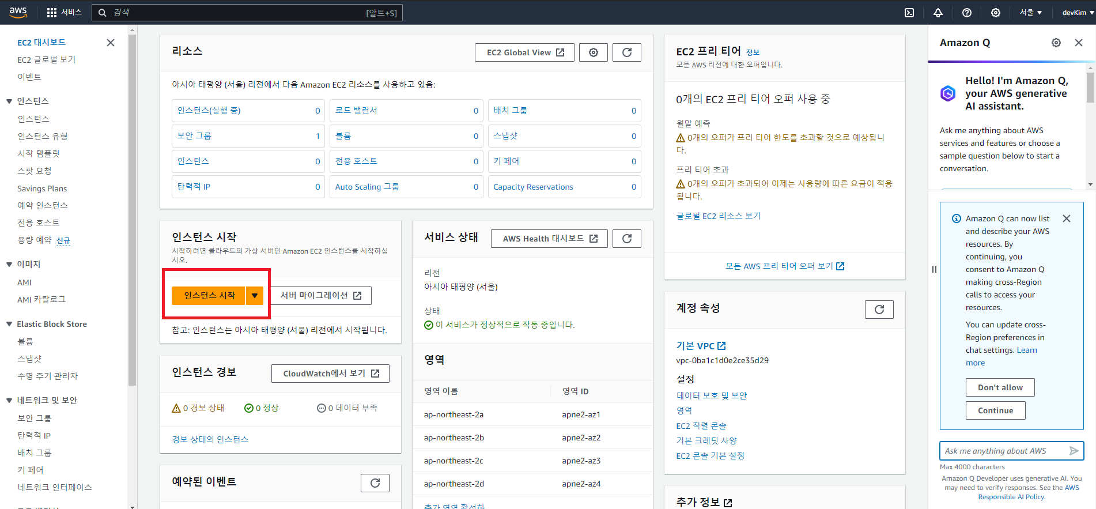This screenshot has height=509, width=1096.
Task: Open EC2 글로벌 보기 in sidebar
Action: 46,60
